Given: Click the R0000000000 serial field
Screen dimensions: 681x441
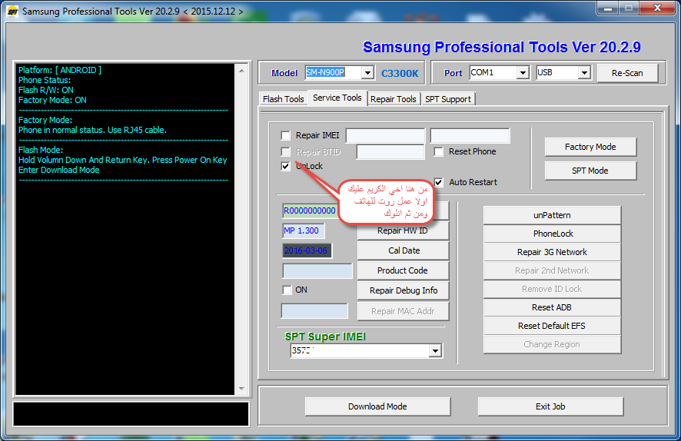Looking at the screenshot, I should pyautogui.click(x=310, y=211).
